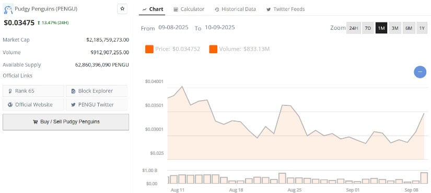The width and height of the screenshot is (431, 193).
Task: Click the Block Explorer document icon
Action: pyautogui.click(x=73, y=91)
